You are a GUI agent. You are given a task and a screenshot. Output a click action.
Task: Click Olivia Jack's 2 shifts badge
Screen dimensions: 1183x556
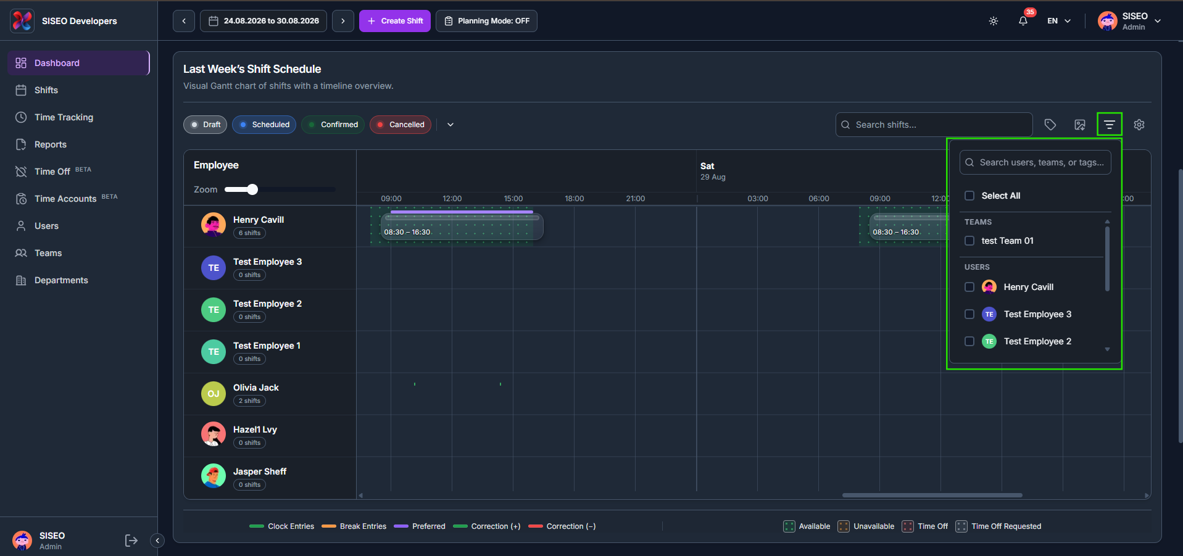(x=249, y=401)
